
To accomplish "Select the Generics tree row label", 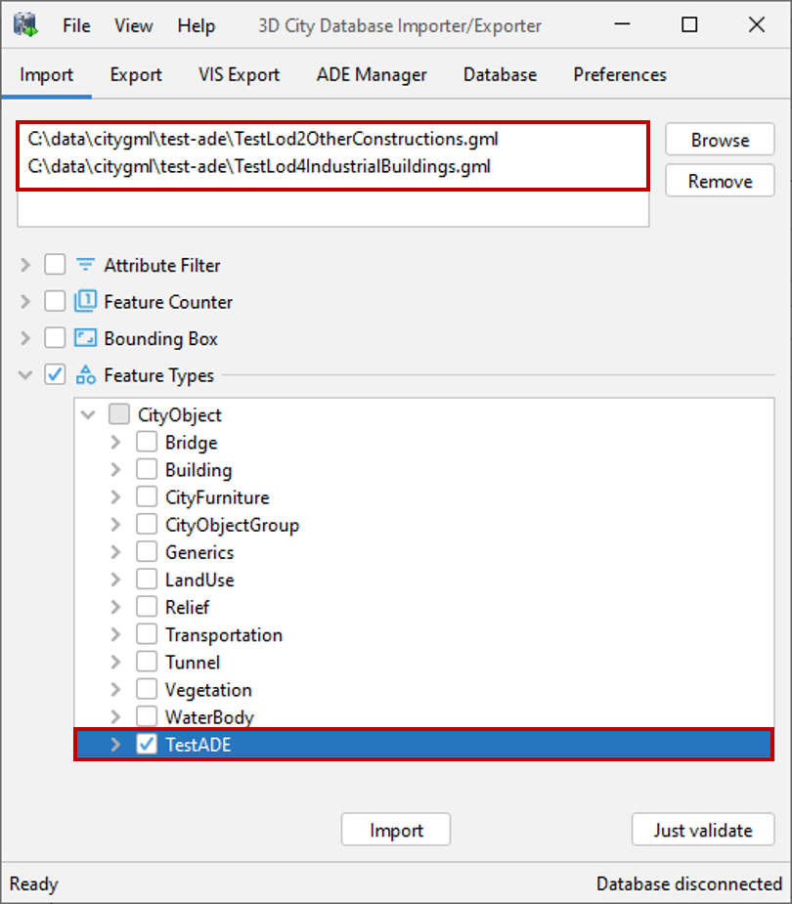I will coord(199,552).
